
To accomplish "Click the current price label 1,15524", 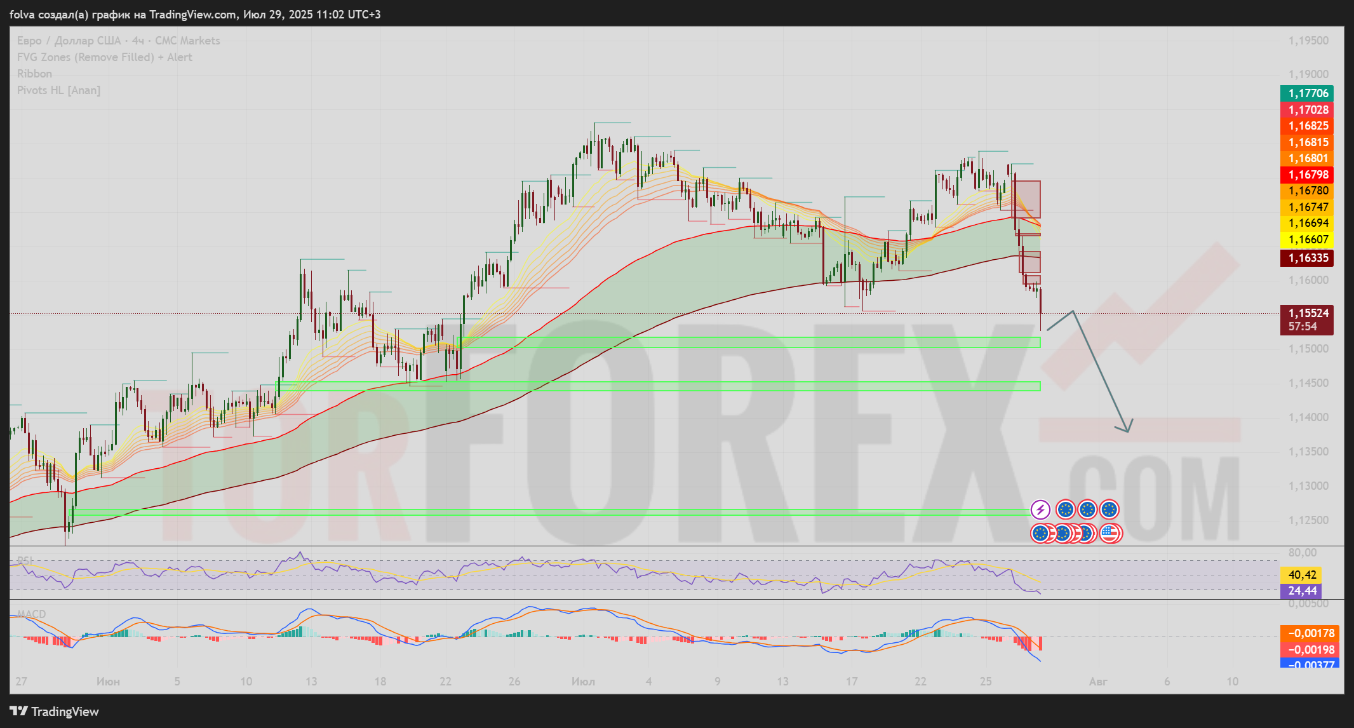I will pyautogui.click(x=1308, y=313).
